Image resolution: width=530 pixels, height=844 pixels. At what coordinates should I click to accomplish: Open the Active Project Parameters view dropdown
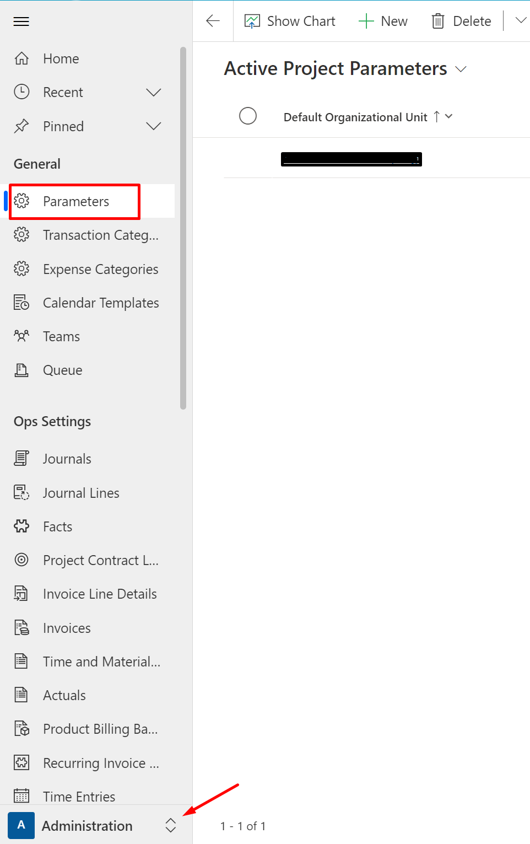(x=462, y=69)
